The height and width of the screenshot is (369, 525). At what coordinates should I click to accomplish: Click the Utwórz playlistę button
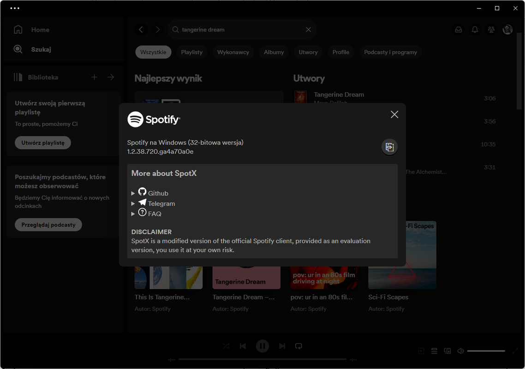tap(43, 143)
